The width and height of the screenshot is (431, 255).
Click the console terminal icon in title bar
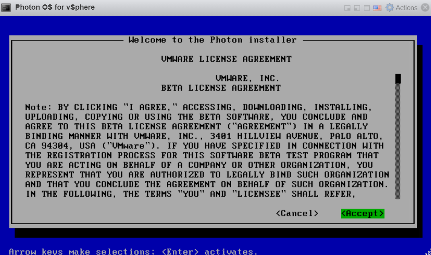6,8
